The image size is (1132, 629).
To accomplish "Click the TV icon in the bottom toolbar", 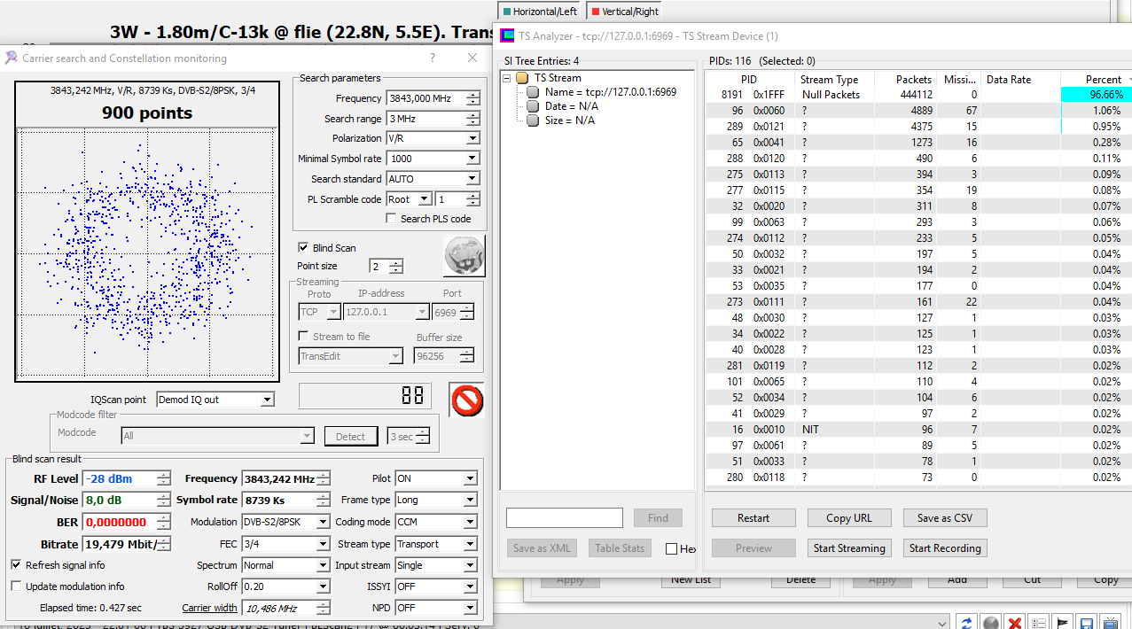I will [1111, 623].
